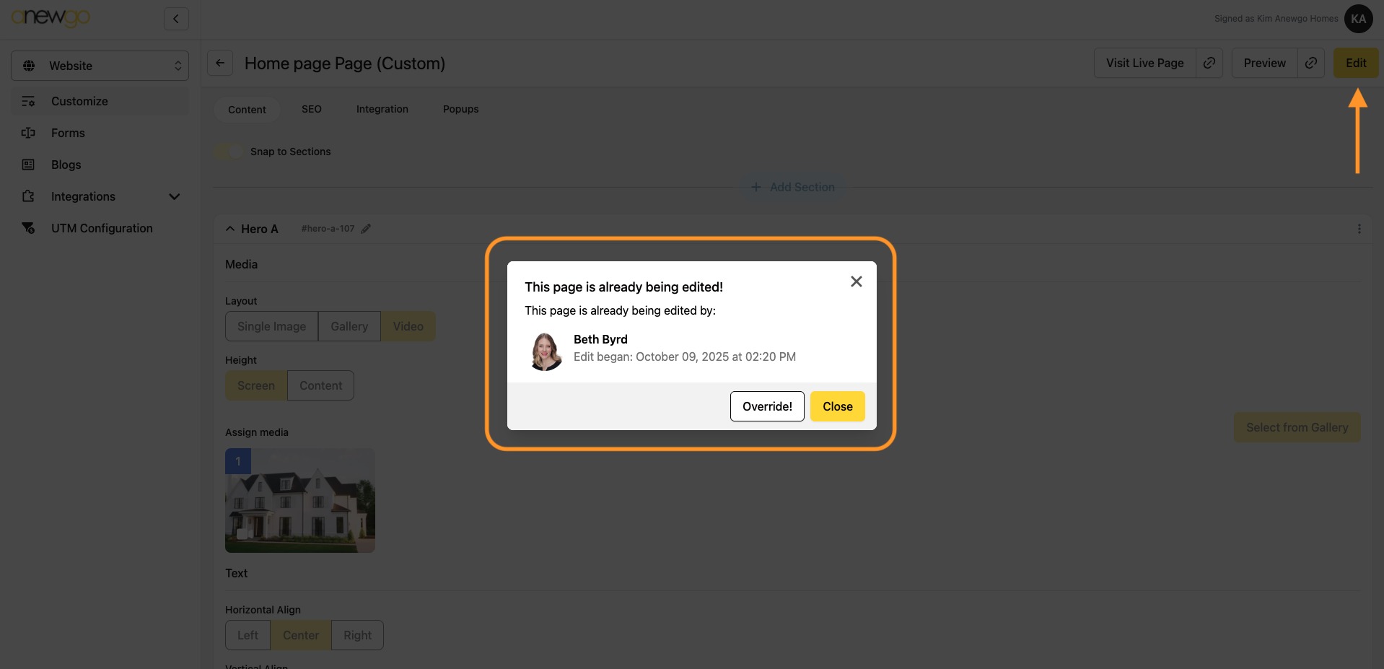
Task: Collapse the sidebar with the chevron icon
Action: 176,19
